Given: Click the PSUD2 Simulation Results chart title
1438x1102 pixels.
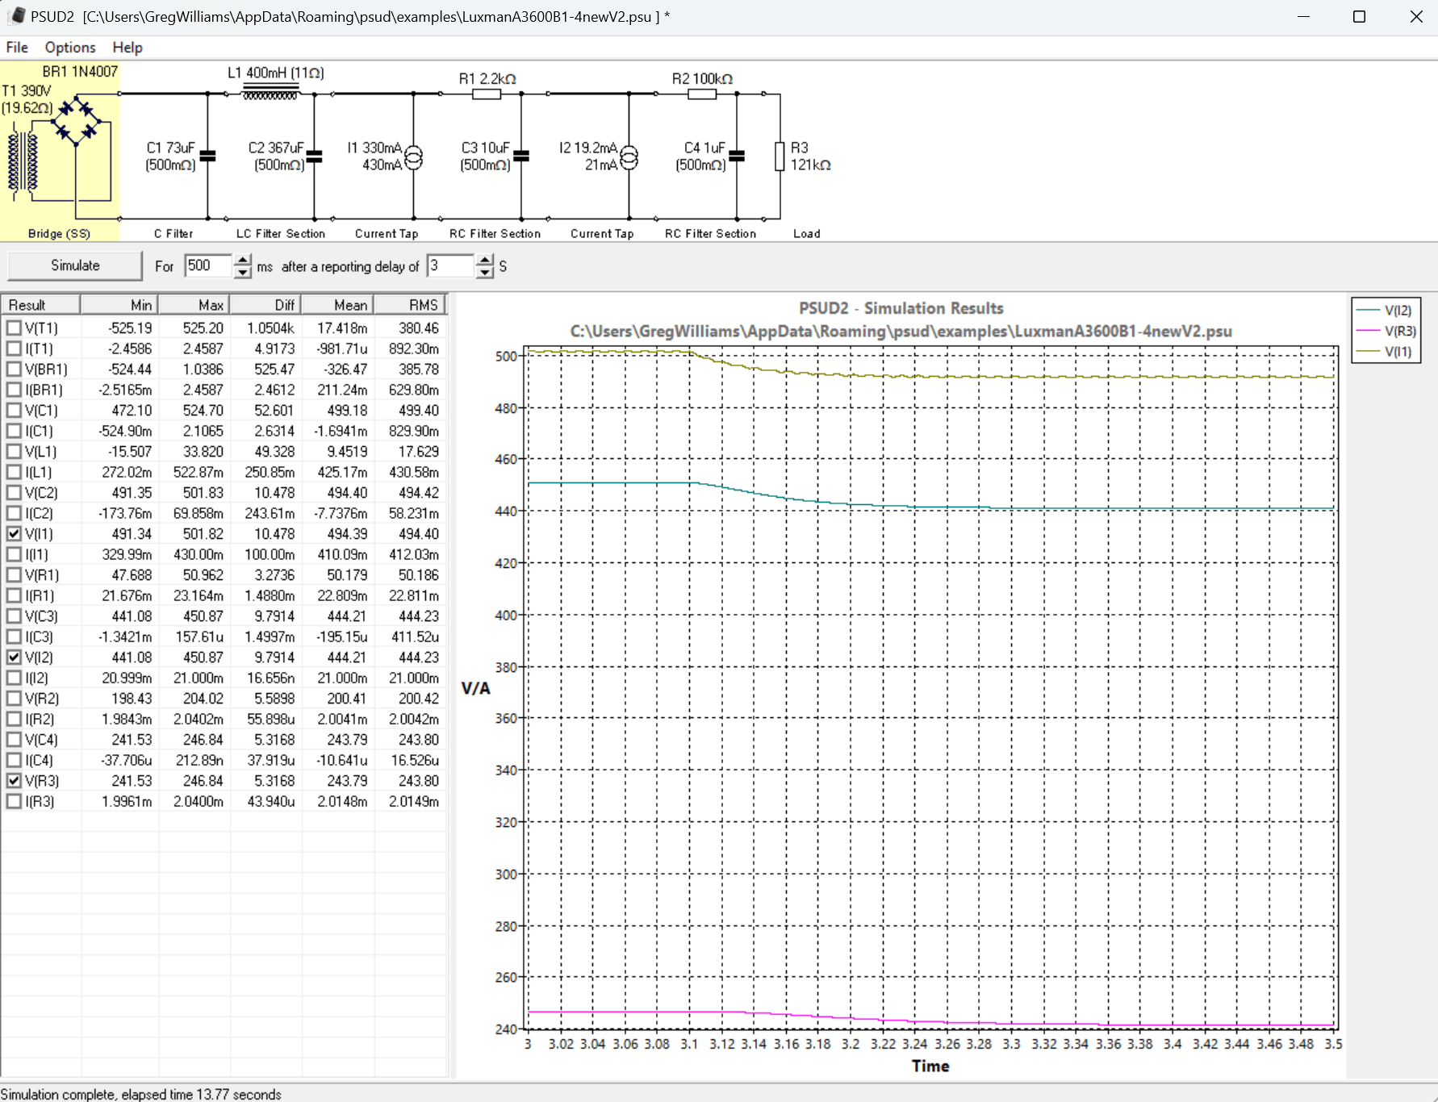Looking at the screenshot, I should click(901, 308).
